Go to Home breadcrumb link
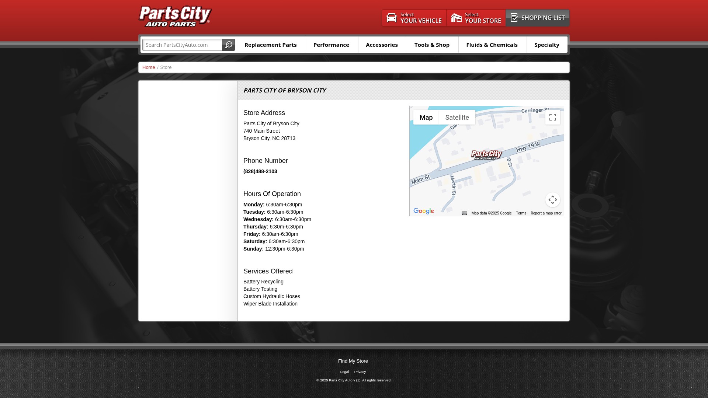The image size is (708, 398). point(149,67)
